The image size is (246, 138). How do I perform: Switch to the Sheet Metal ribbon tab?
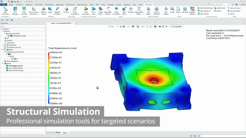(49, 5)
